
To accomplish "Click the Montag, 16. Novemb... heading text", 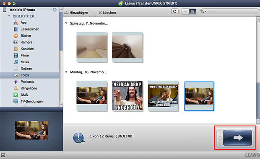I will pyautogui.click(x=88, y=72).
